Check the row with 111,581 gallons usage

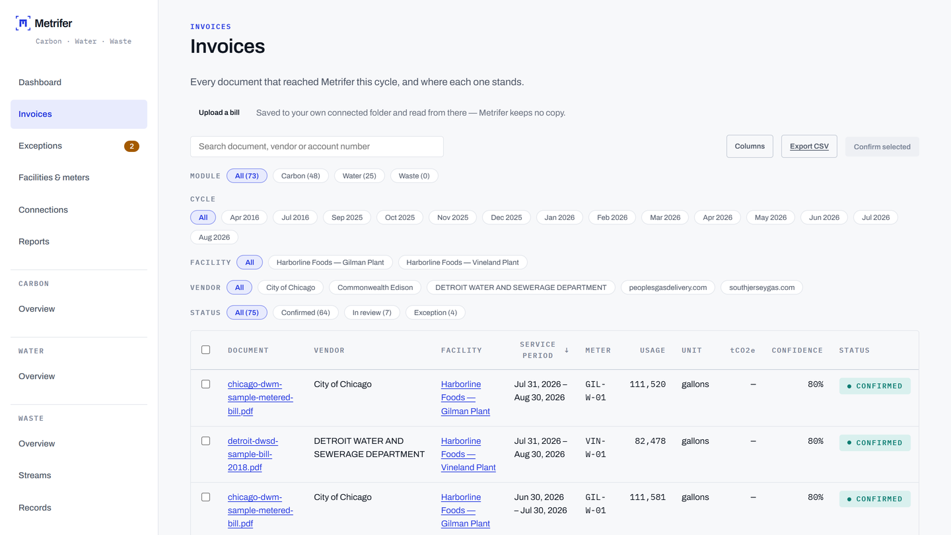coord(206,497)
